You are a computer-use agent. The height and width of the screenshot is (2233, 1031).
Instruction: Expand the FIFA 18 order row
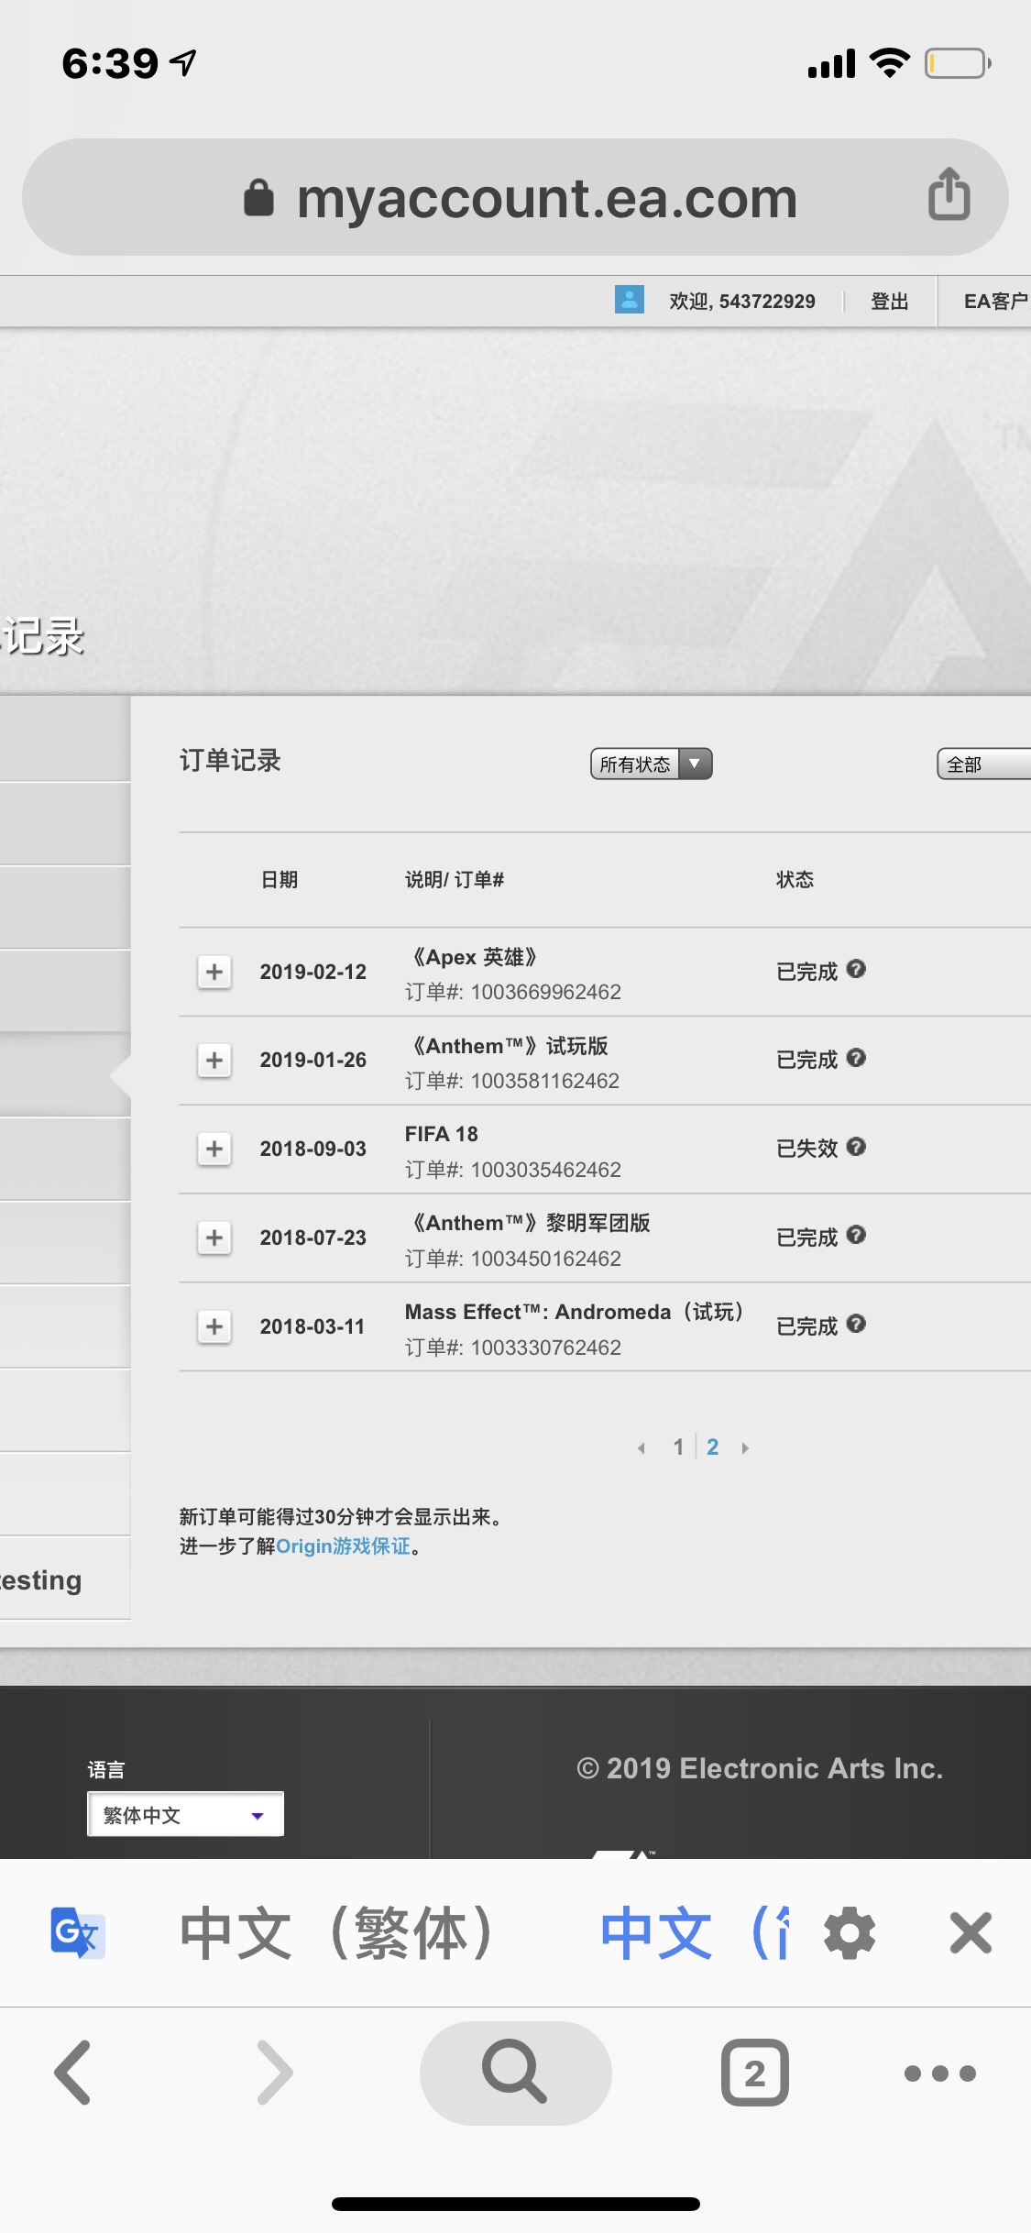214,1149
